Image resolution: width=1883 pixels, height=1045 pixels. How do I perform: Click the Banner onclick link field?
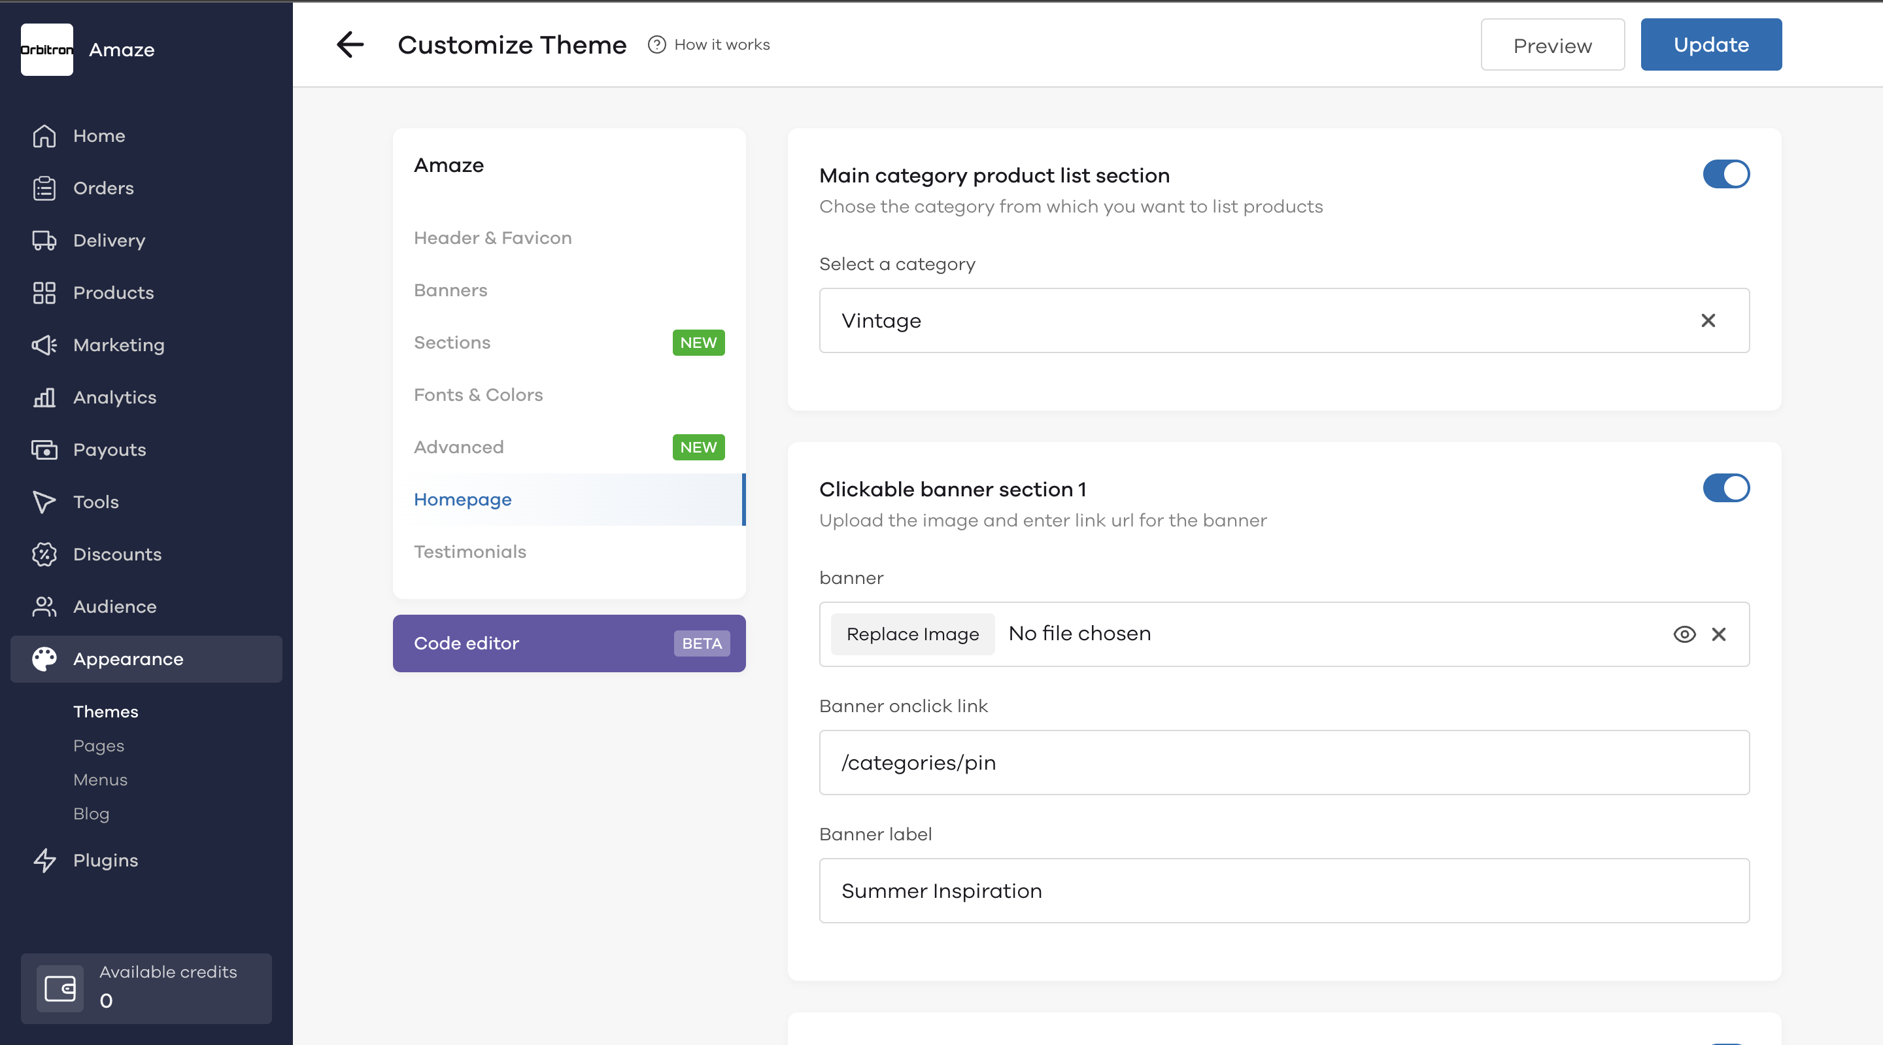click(1283, 762)
